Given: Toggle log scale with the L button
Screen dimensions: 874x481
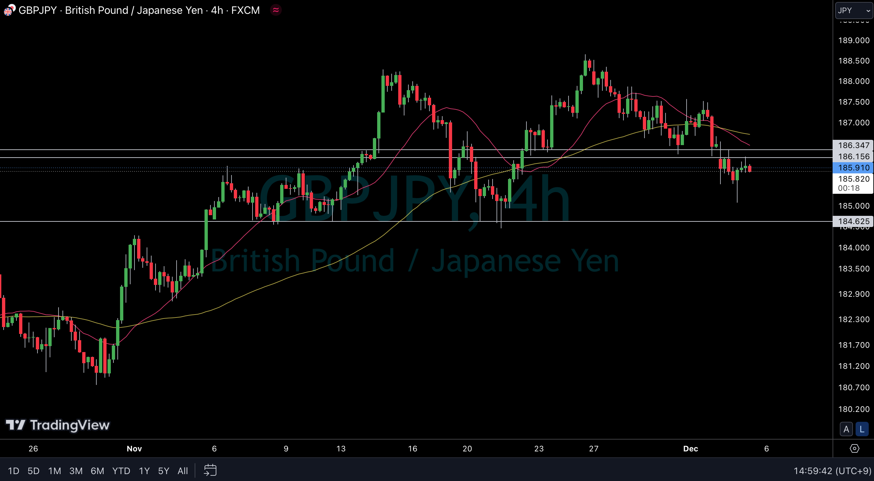Looking at the screenshot, I should click(862, 429).
